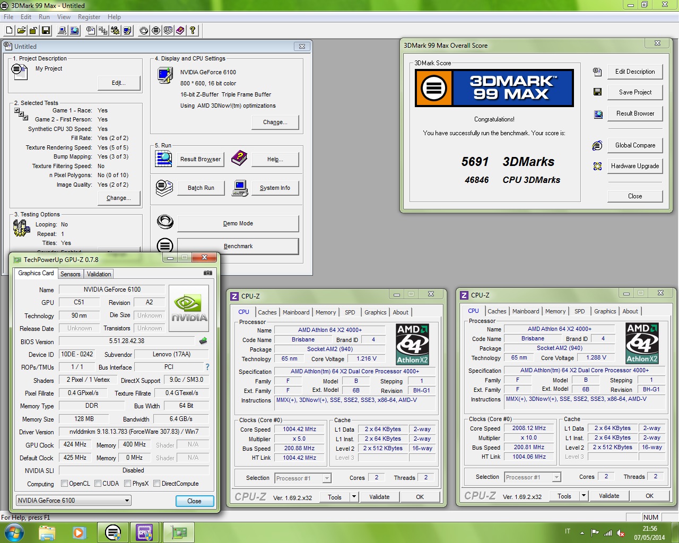This screenshot has height=543, width=679.
Task: Open the Run menu in 3DMark
Action: coord(44,17)
